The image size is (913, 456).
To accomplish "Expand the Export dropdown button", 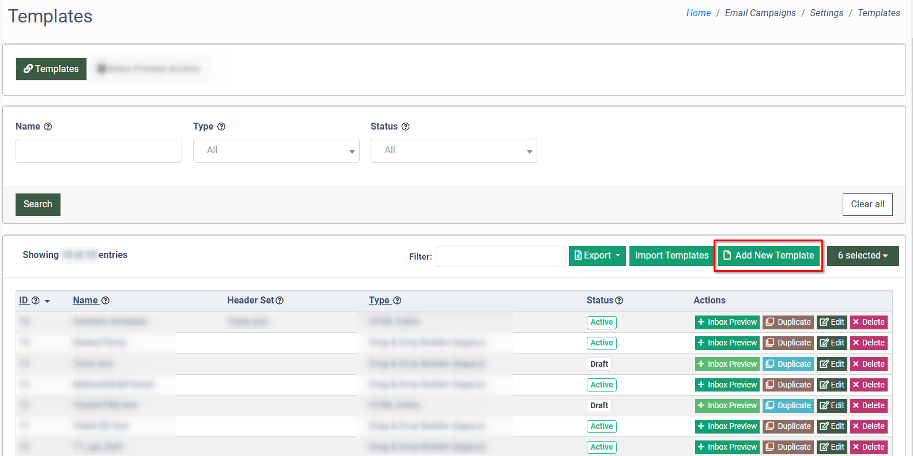I will coord(597,256).
